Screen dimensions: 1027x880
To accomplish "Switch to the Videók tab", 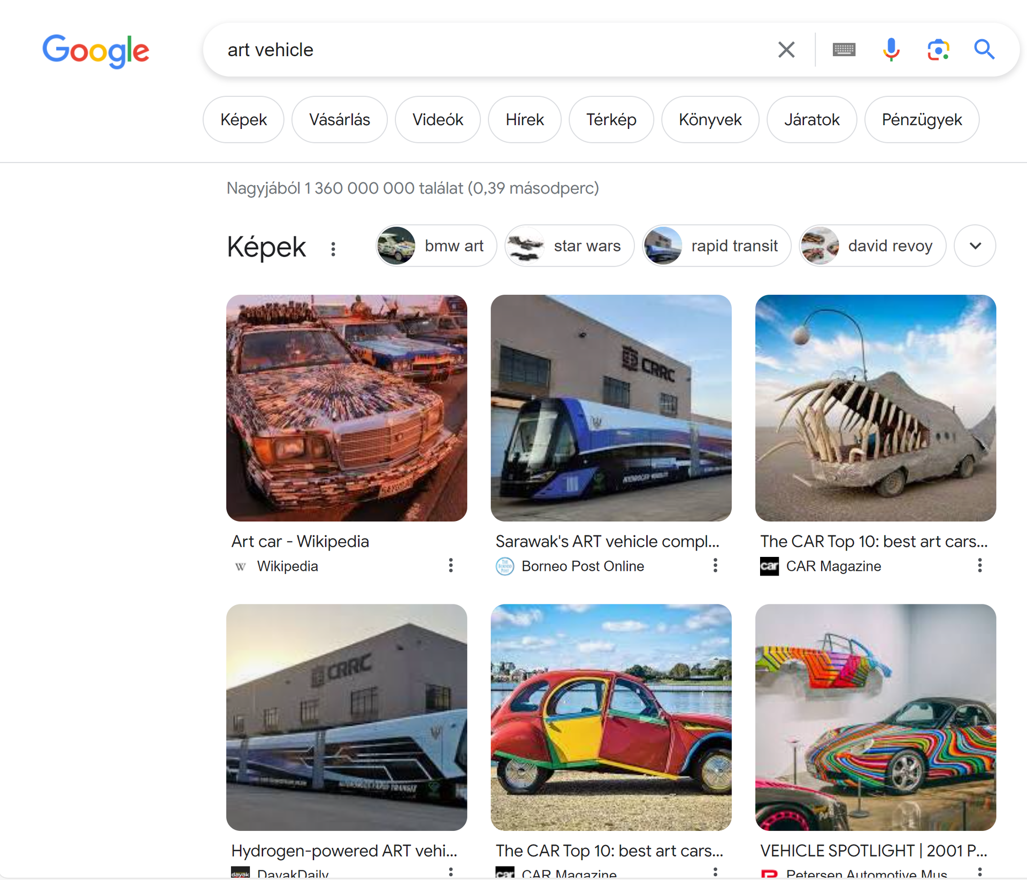I will (x=438, y=120).
